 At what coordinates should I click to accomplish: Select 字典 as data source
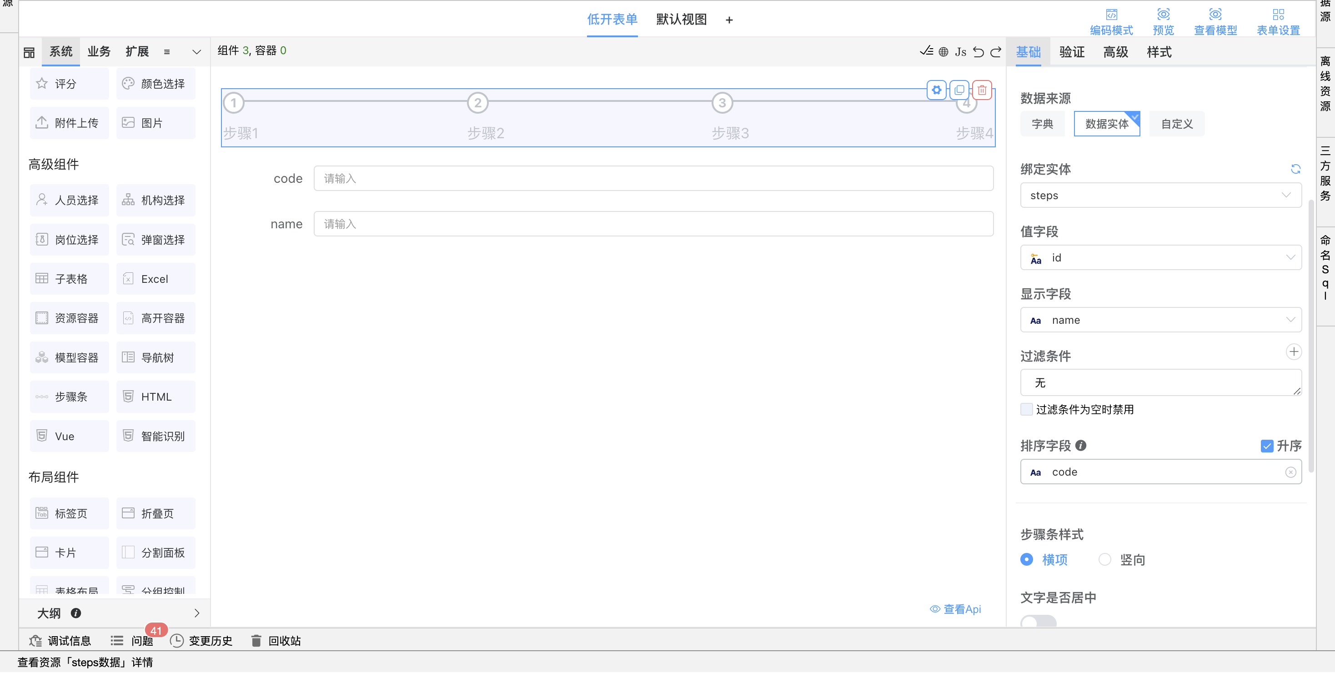1042,124
